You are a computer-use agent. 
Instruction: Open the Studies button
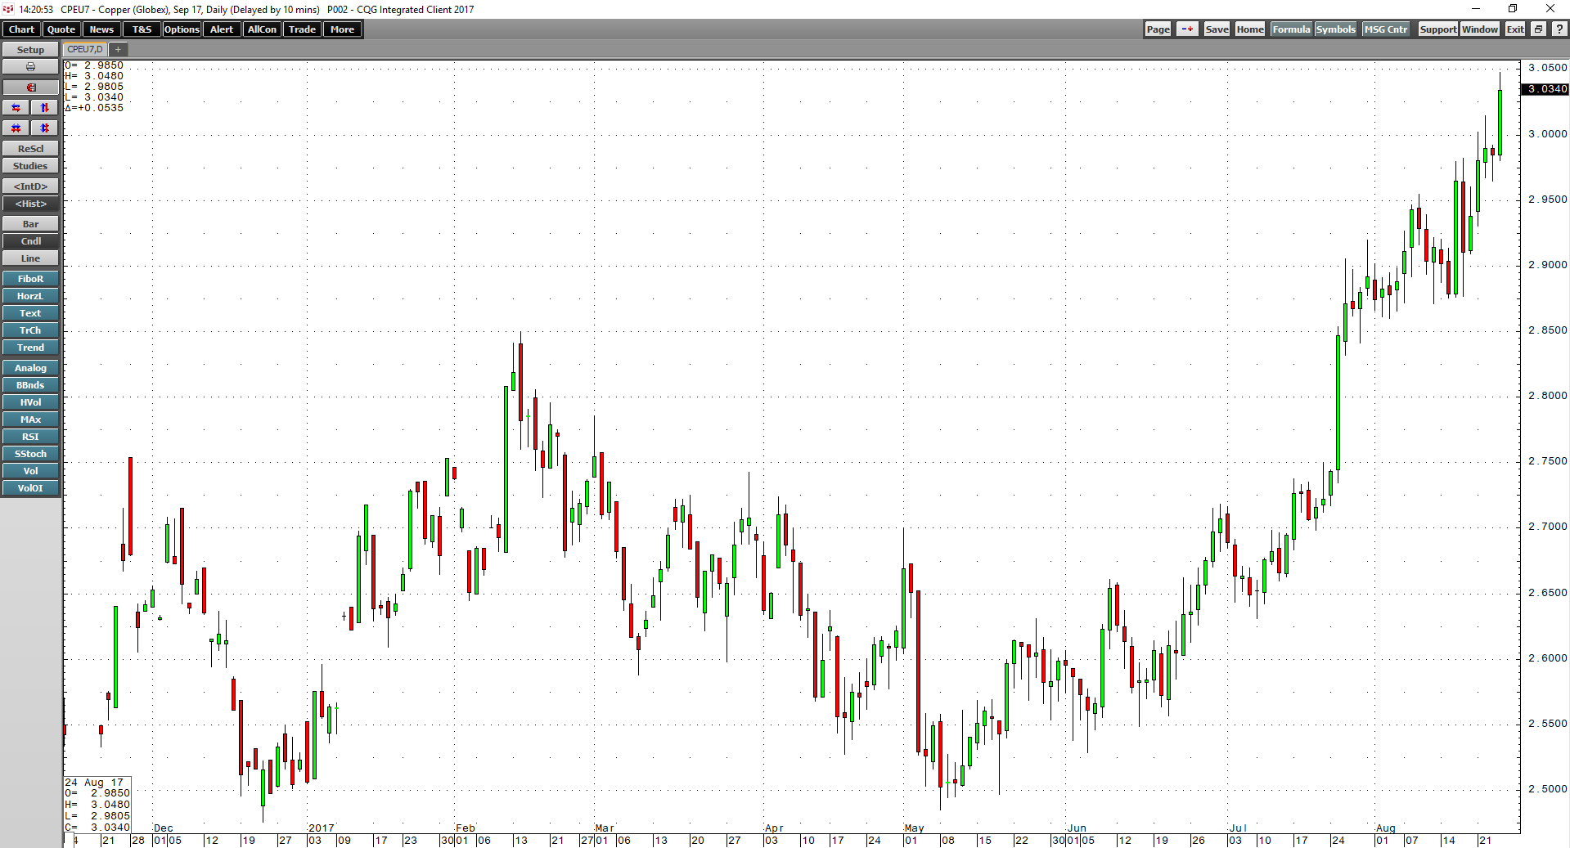coord(30,166)
